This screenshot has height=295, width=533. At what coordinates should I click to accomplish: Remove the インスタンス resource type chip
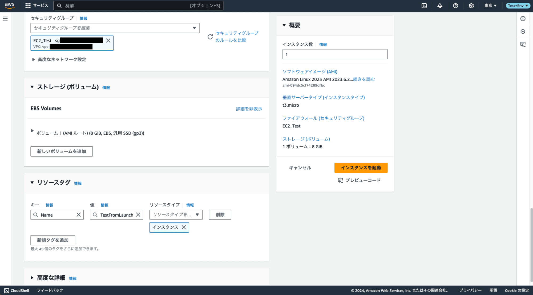point(184,227)
